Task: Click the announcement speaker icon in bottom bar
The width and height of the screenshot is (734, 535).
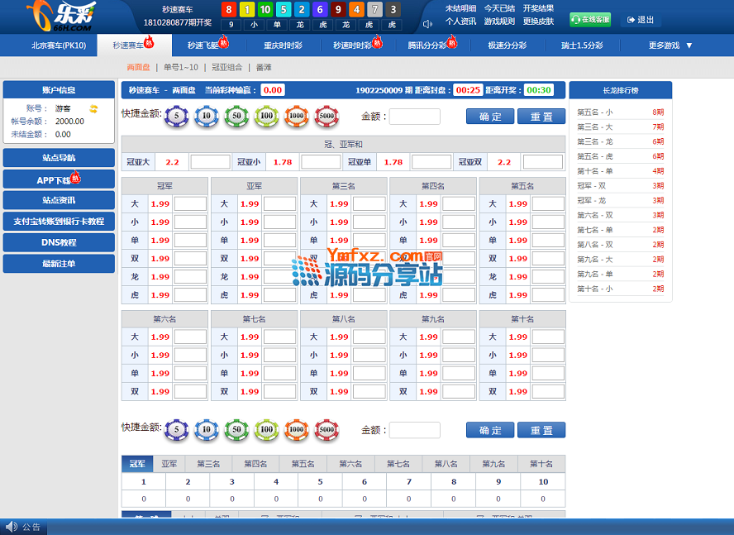Action: 12,527
